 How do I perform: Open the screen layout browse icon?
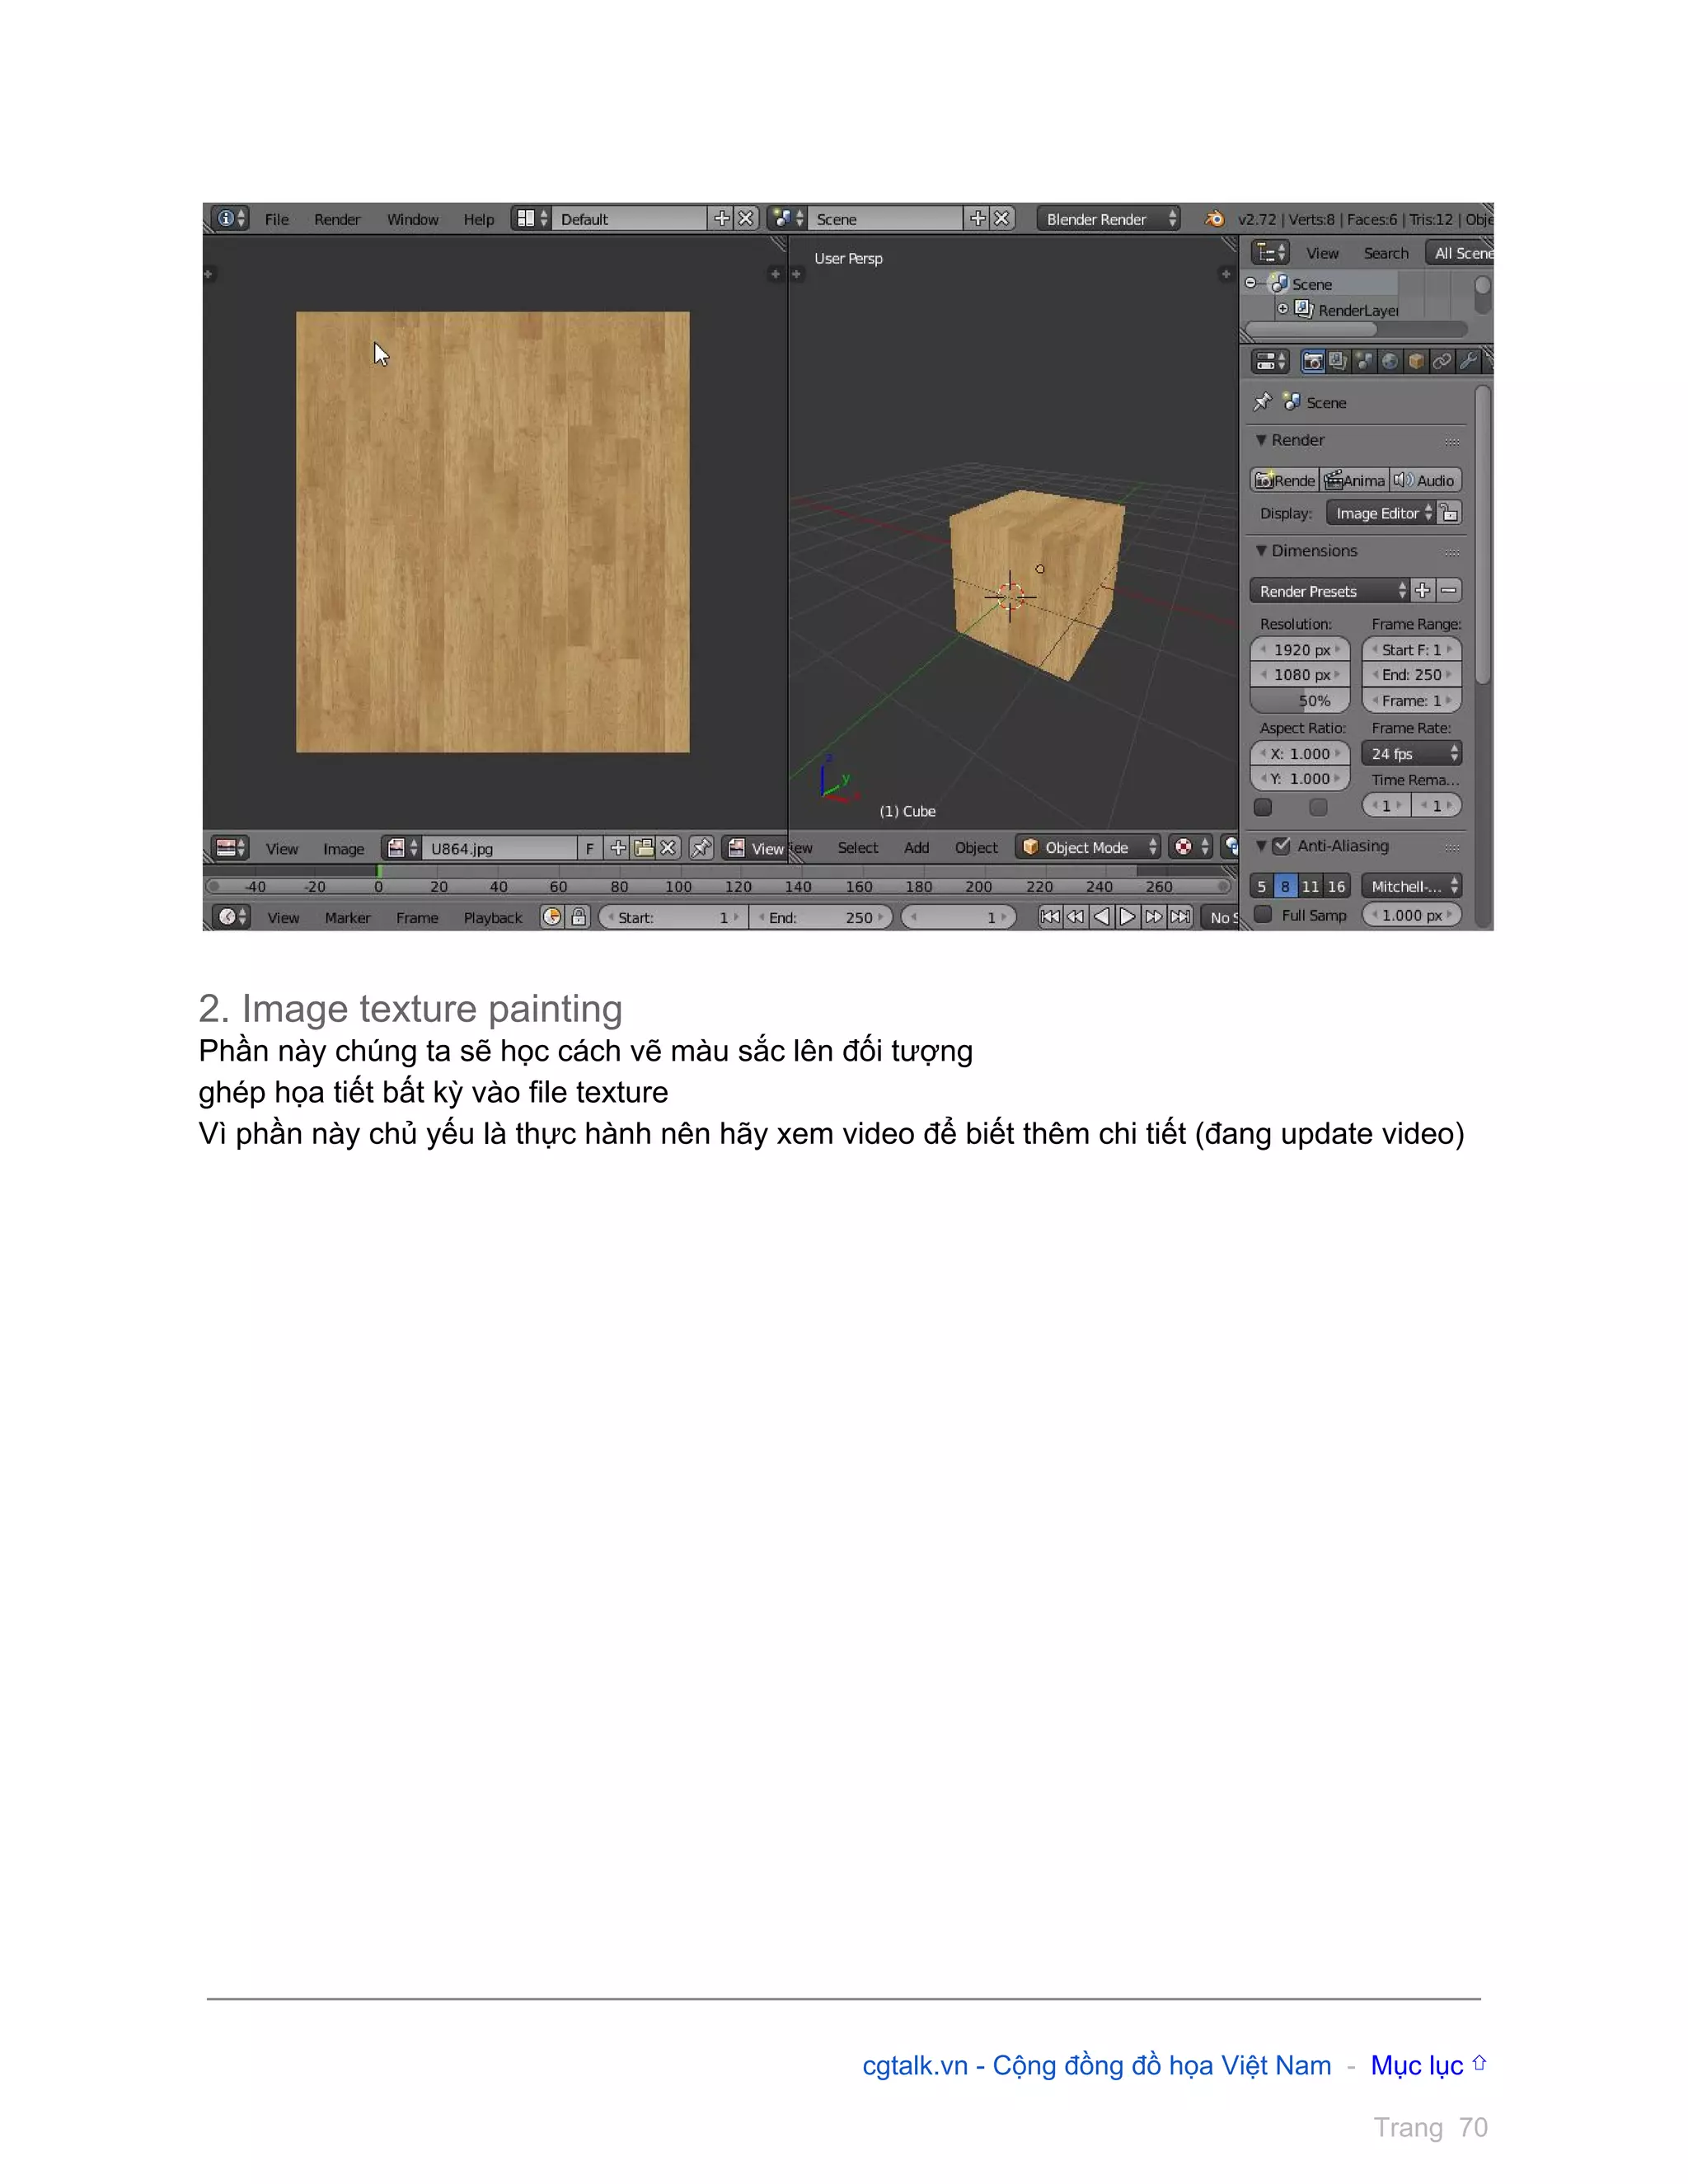point(531,218)
